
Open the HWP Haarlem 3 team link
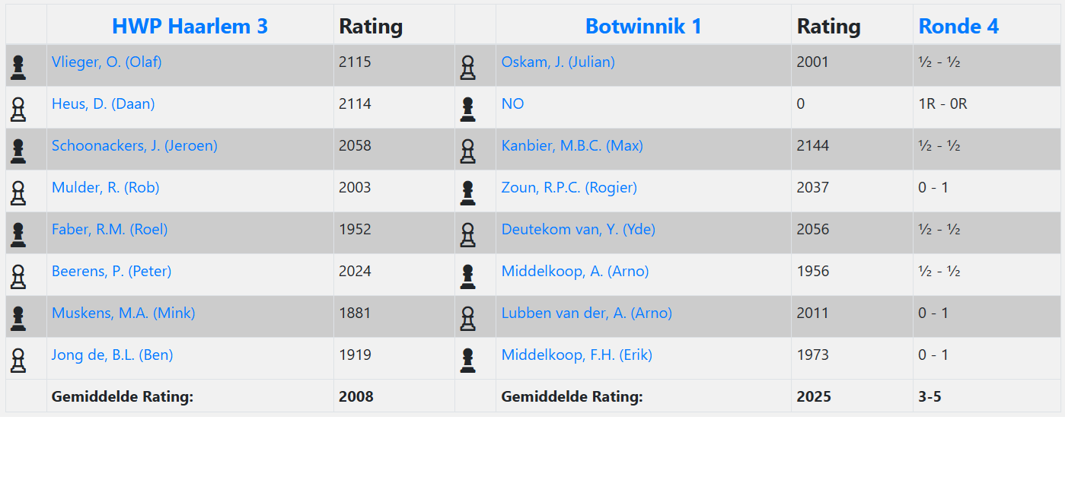point(190,26)
